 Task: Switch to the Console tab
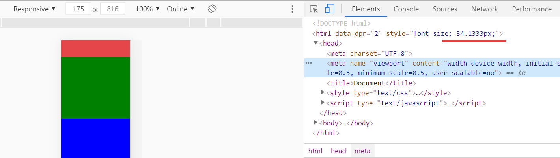point(406,9)
